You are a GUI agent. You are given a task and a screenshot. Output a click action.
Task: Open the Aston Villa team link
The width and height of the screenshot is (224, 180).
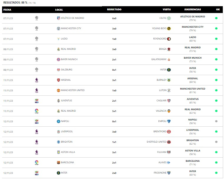[68, 152]
